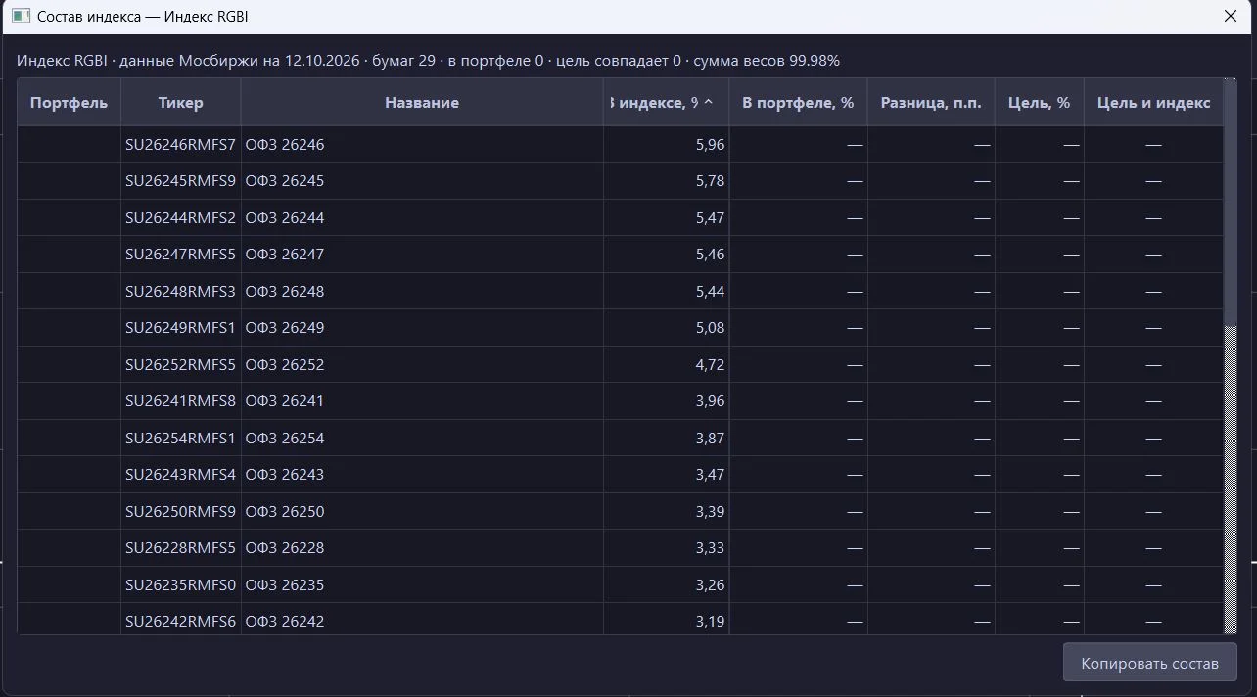Select the SU26242RMFS6 row at the bottom
Image resolution: width=1257 pixels, height=697 pixels.
click(621, 620)
